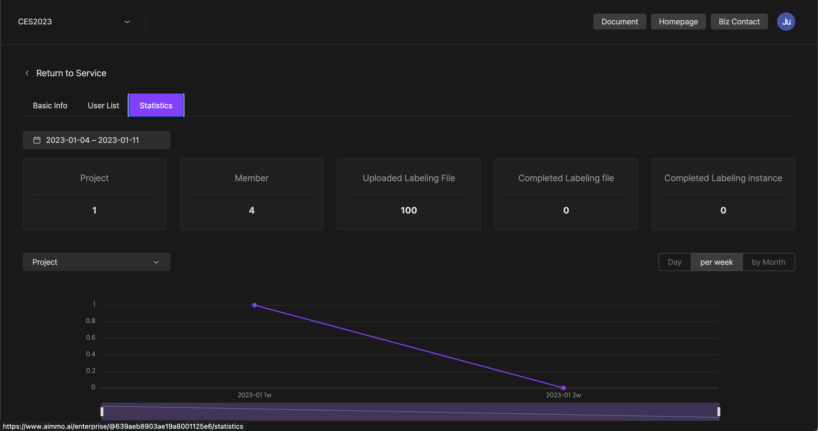Click the Uploaded Labeling File stat card
Image resolution: width=818 pixels, height=431 pixels.
pos(408,194)
